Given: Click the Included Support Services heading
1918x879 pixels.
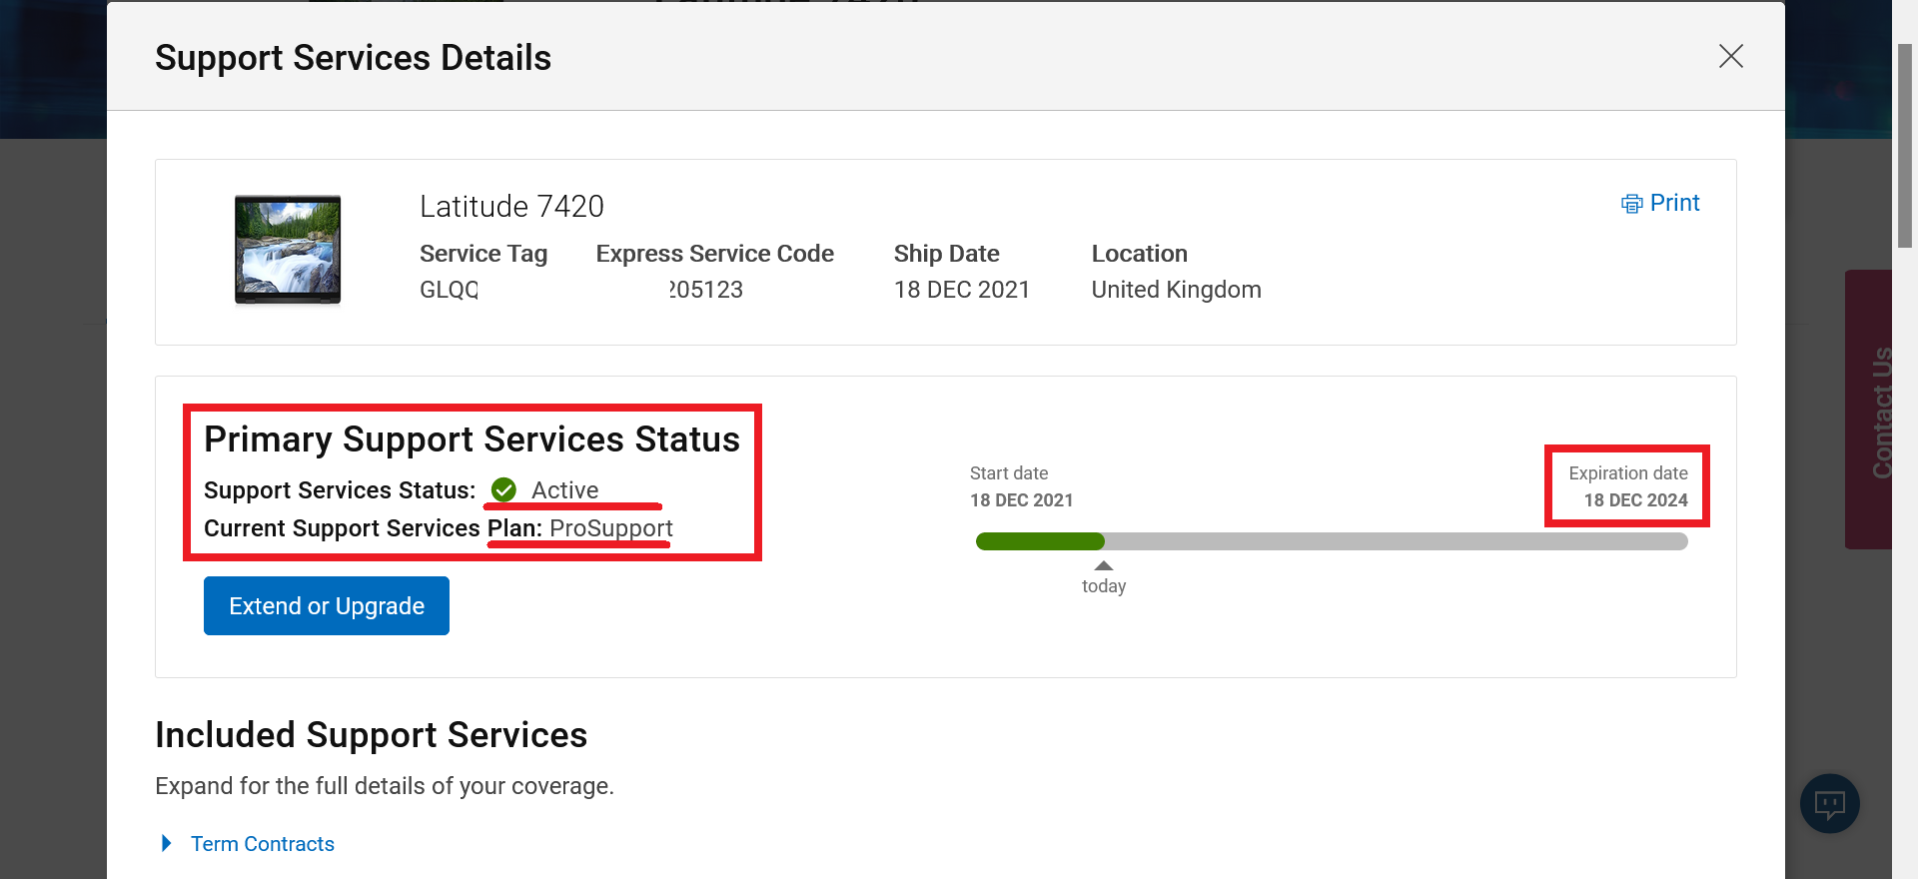Looking at the screenshot, I should point(371,735).
